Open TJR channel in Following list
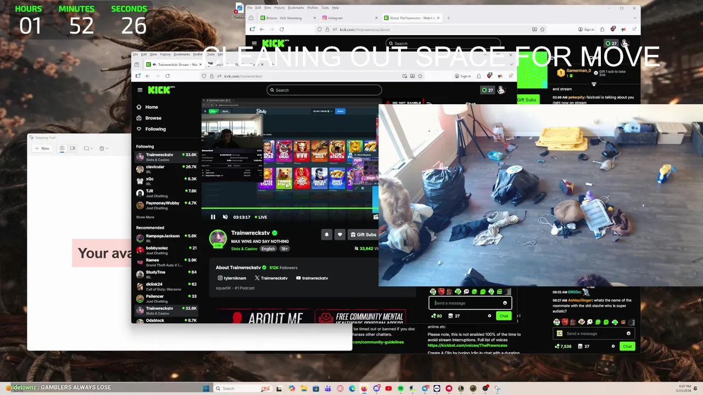 pos(166,193)
